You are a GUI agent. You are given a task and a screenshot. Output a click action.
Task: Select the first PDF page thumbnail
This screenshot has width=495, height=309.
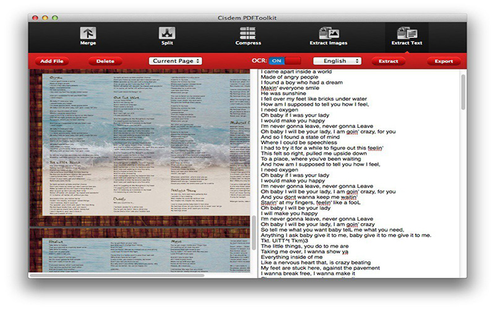pyautogui.click(x=140, y=147)
